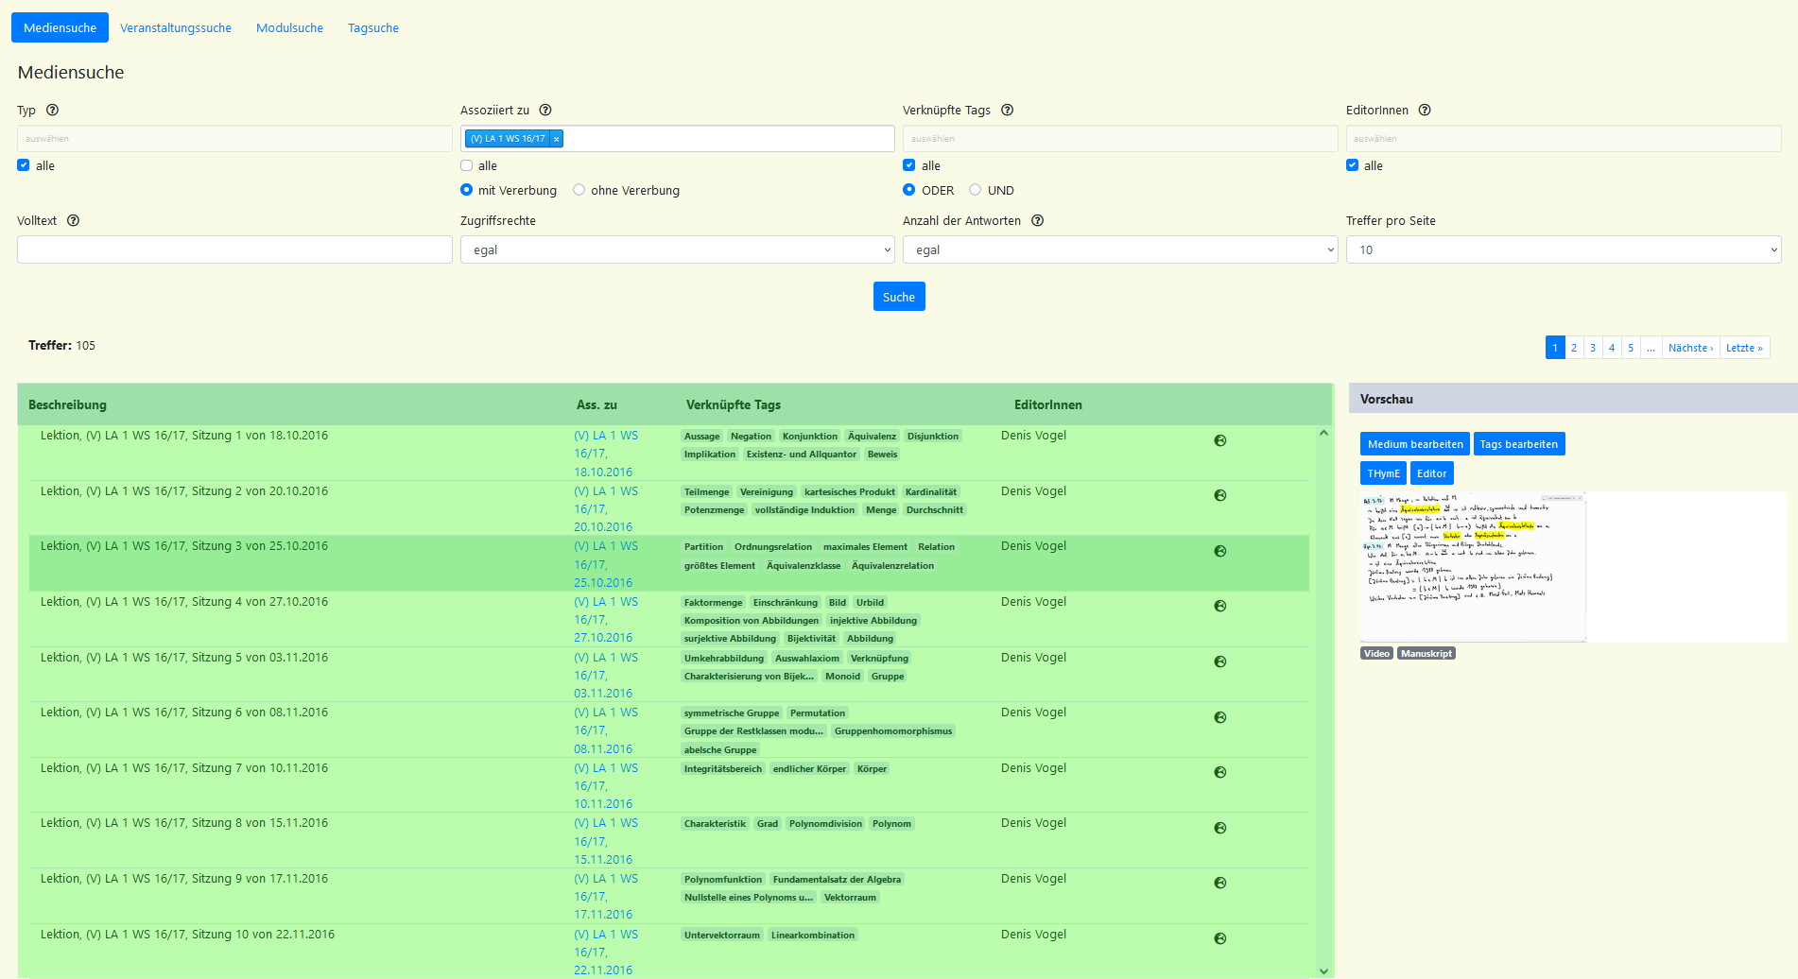Click the Anzahl der Antworten help icon
1798x979 pixels.
click(x=1037, y=221)
